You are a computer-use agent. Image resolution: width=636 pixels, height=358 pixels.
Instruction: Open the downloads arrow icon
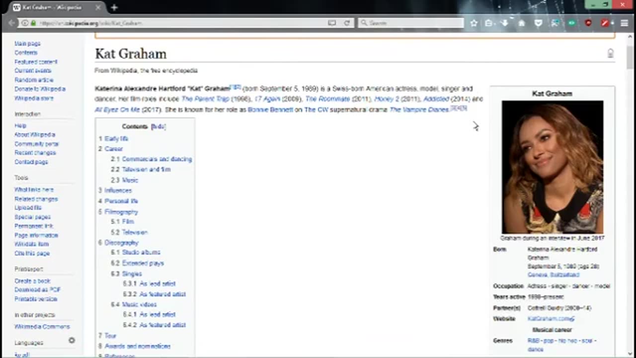click(x=505, y=23)
